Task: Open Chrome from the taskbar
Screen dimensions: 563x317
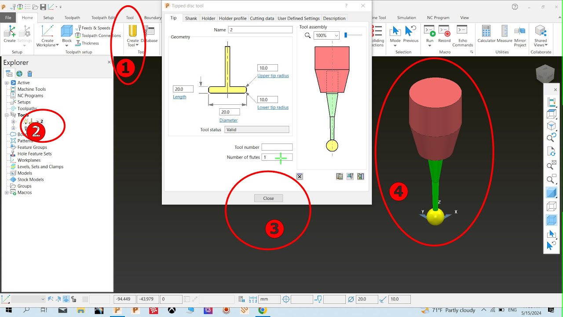Action: tap(262, 310)
